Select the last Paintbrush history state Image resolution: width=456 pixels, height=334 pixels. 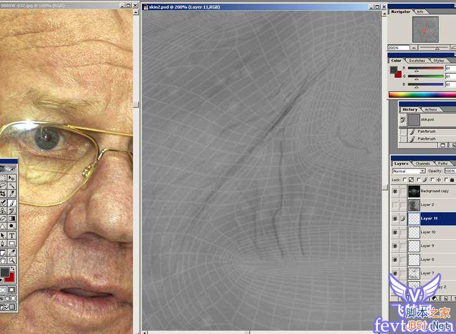432,139
